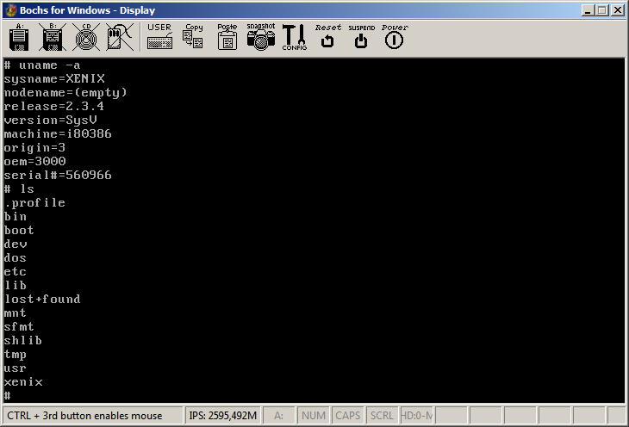This screenshot has height=427, width=629.
Task: Click the USER keyboard button
Action: click(x=159, y=36)
